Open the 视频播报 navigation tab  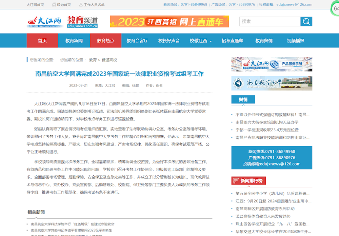coord(295,41)
